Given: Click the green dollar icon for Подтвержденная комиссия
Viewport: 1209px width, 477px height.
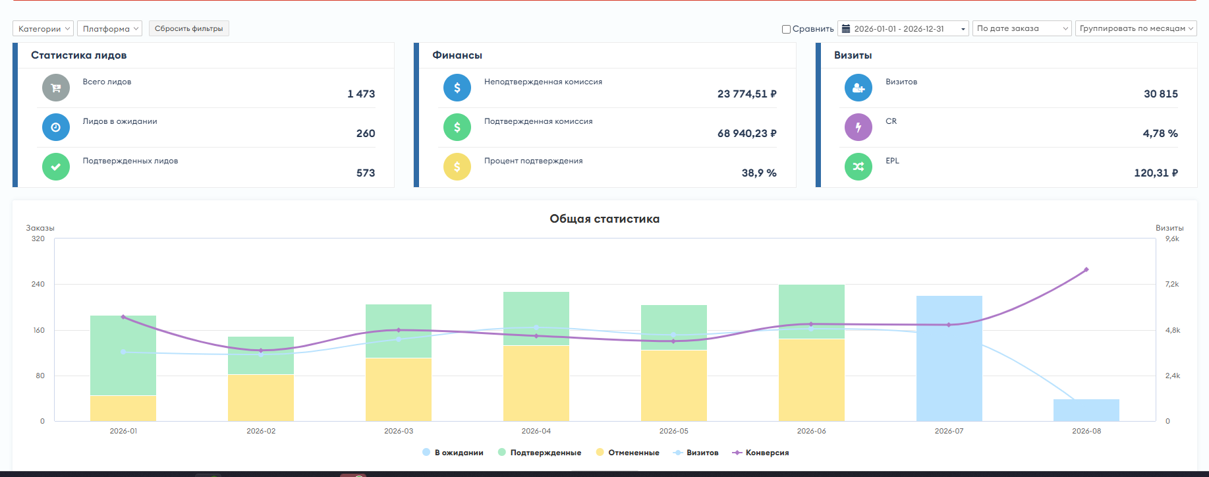Looking at the screenshot, I should pyautogui.click(x=457, y=127).
